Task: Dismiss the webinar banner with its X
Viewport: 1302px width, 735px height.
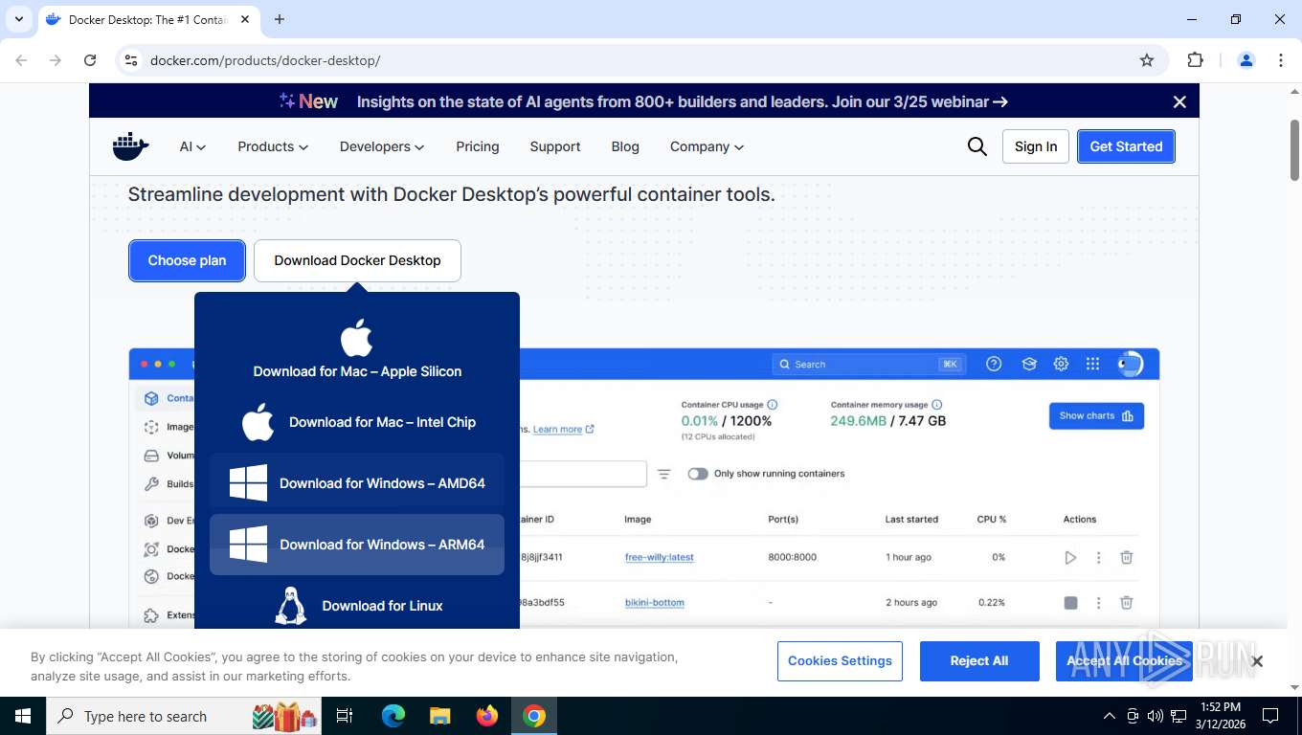Action: (1179, 101)
